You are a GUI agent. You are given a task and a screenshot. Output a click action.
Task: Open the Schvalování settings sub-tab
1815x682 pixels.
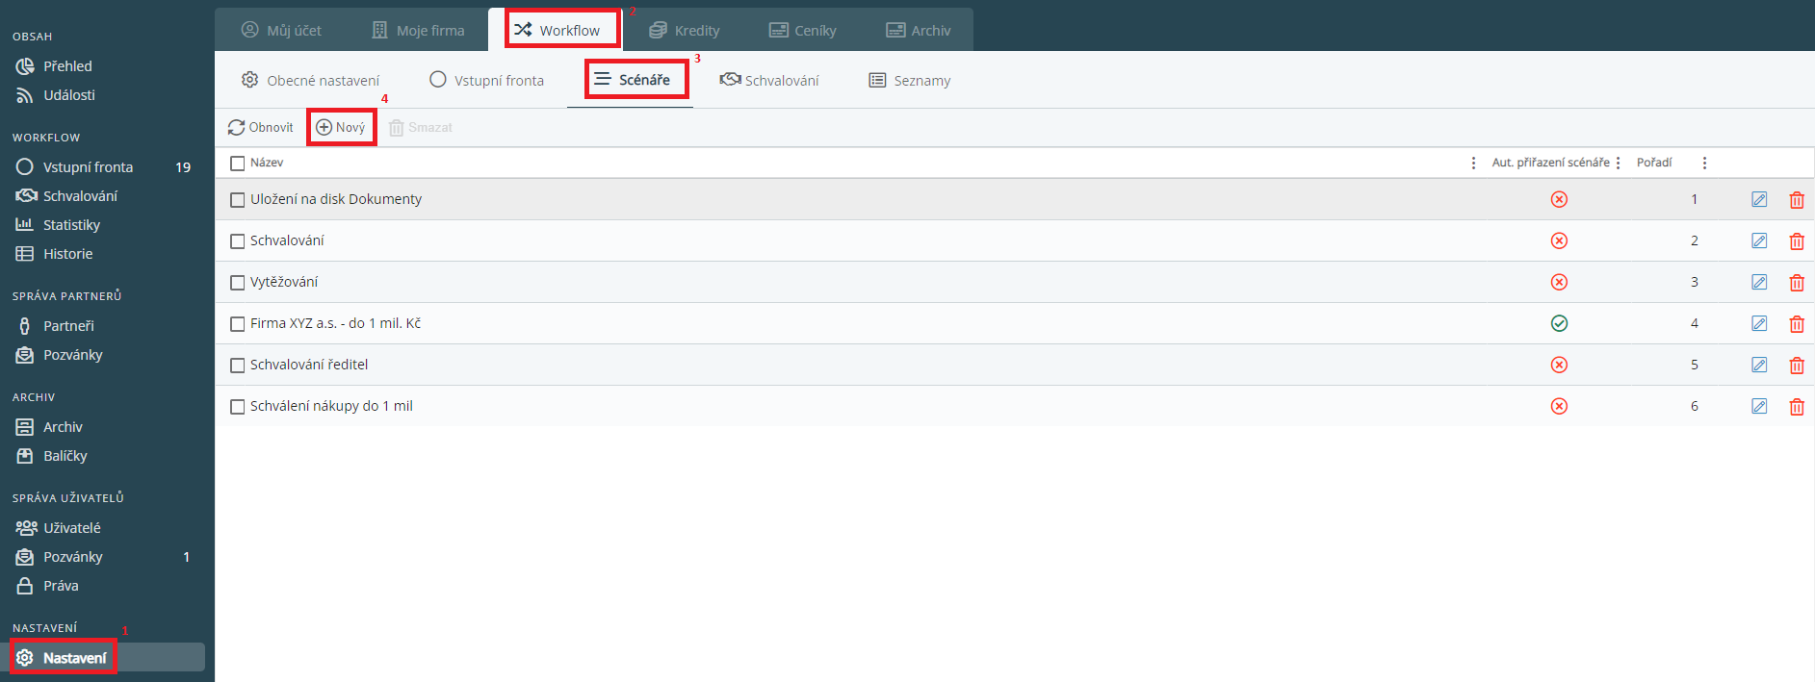pyautogui.click(x=769, y=81)
